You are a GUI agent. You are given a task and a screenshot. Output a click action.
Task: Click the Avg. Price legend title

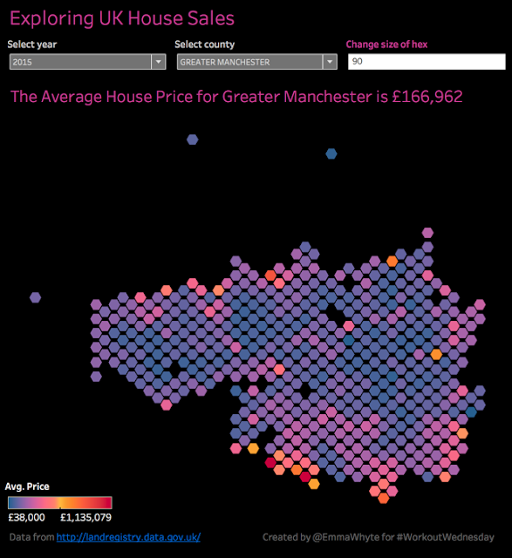(27, 487)
